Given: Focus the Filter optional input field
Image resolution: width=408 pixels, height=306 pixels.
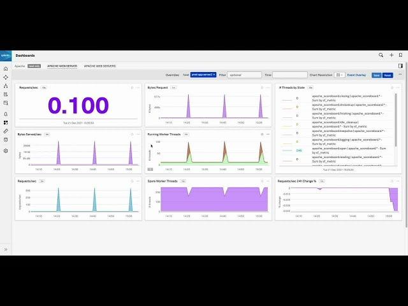Looking at the screenshot, I should 244,75.
